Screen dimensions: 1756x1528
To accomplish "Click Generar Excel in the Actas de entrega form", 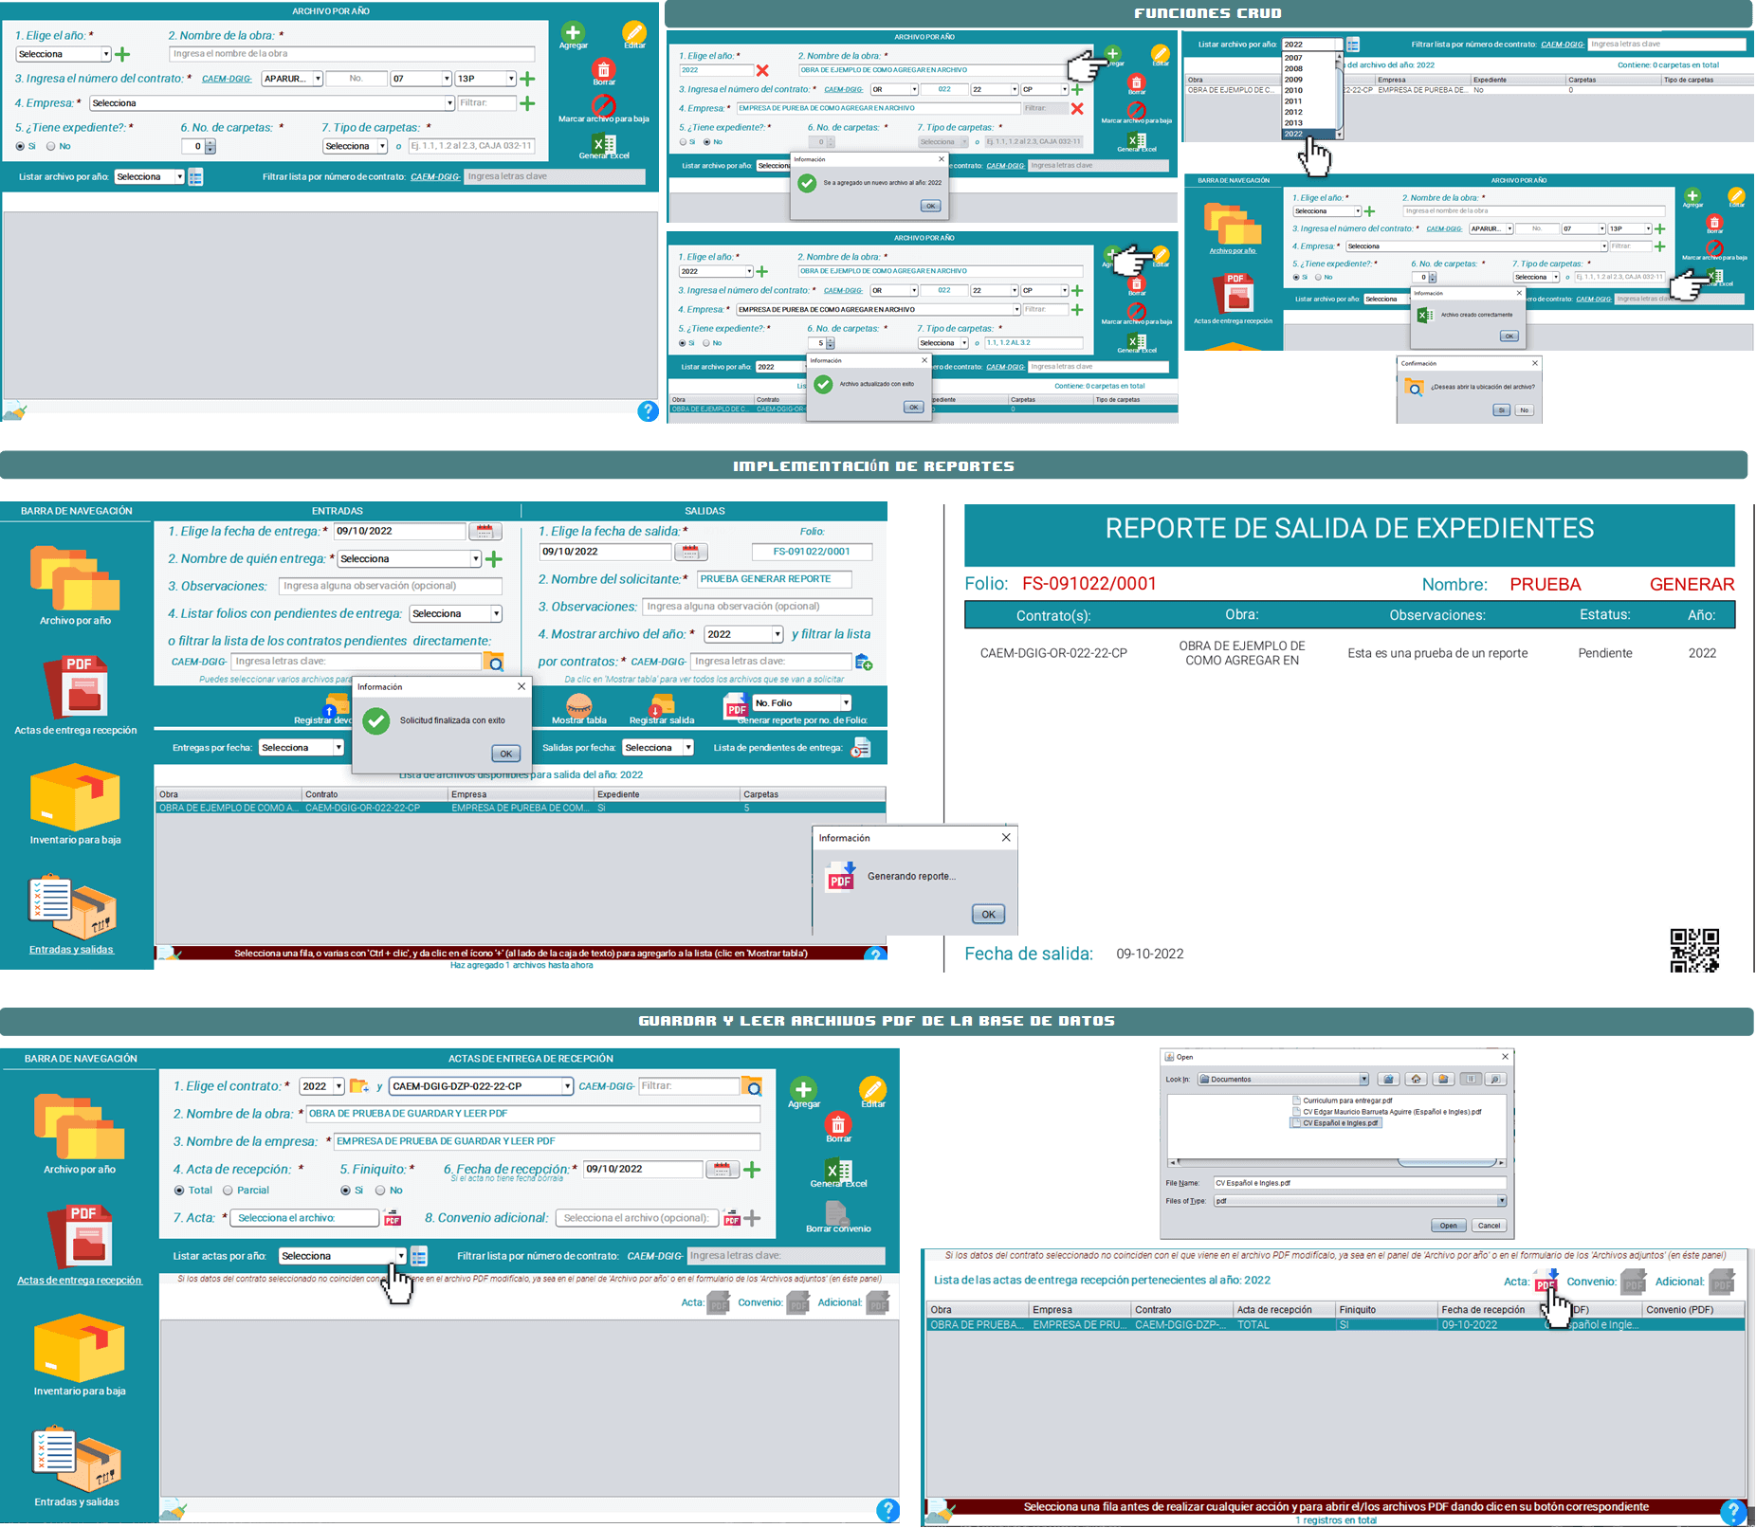I will coord(839,1170).
